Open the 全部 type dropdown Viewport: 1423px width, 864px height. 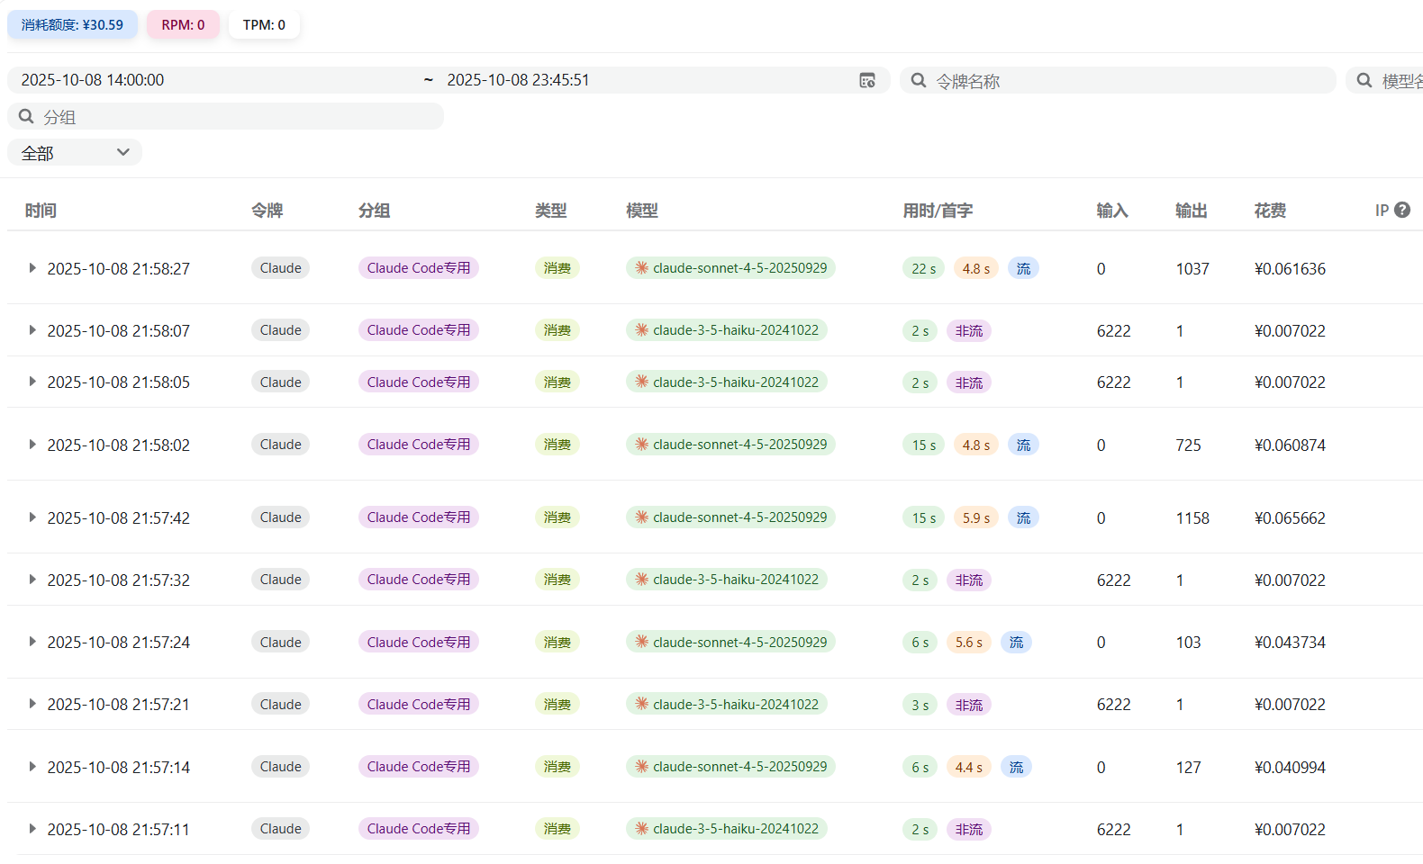75,153
